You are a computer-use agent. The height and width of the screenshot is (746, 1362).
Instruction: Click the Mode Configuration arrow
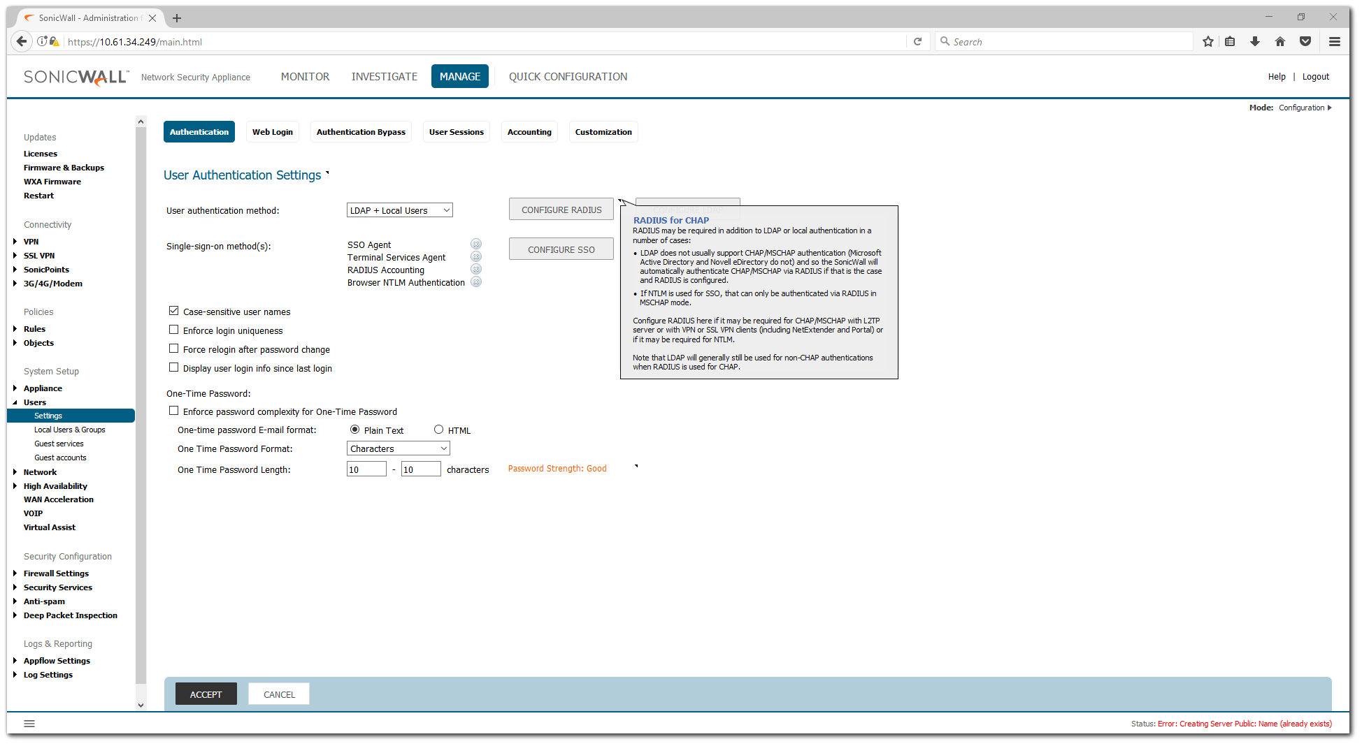click(x=1330, y=108)
